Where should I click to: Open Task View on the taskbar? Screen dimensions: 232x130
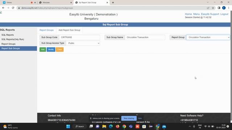(x=91, y=126)
